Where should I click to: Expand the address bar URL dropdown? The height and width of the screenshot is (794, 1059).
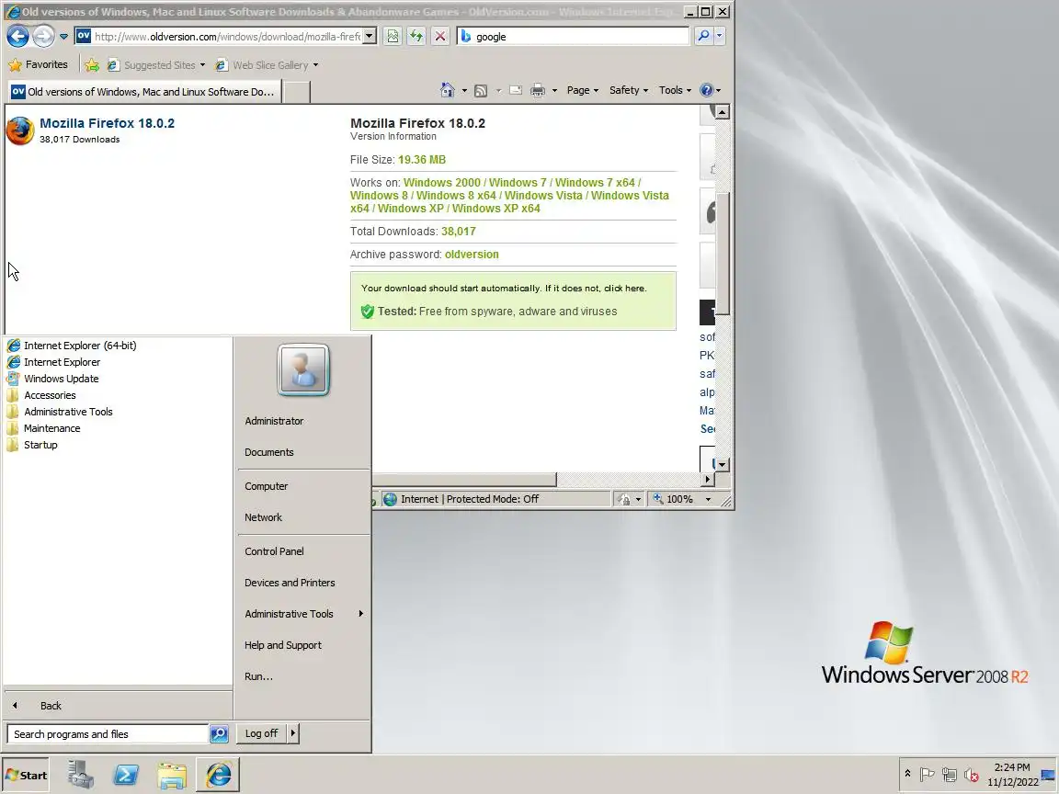(x=370, y=37)
